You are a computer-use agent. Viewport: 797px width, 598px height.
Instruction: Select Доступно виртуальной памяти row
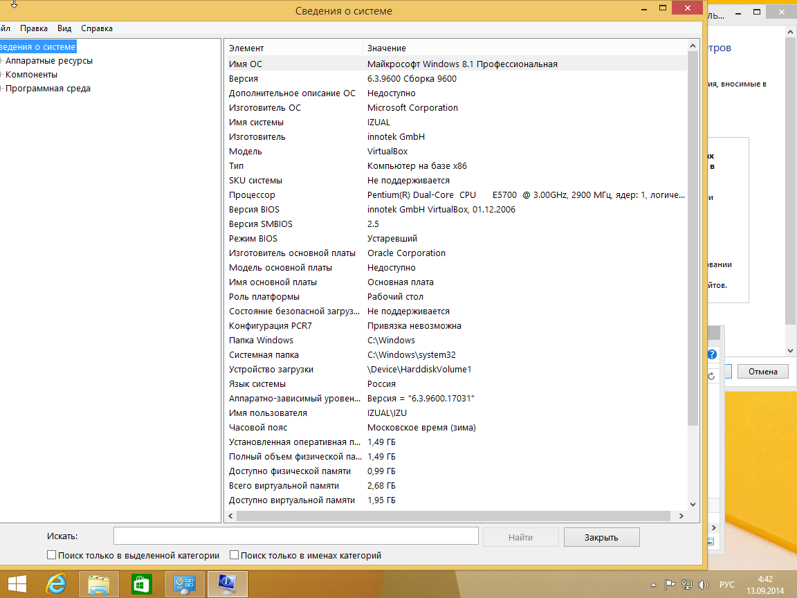[455, 500]
